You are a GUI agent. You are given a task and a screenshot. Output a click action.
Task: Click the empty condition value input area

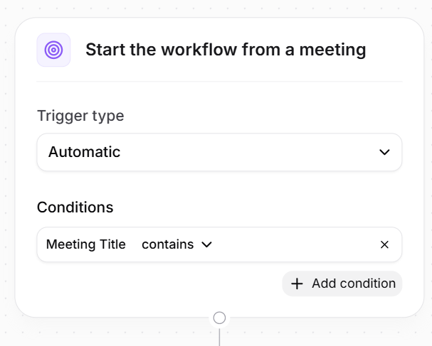pos(292,244)
